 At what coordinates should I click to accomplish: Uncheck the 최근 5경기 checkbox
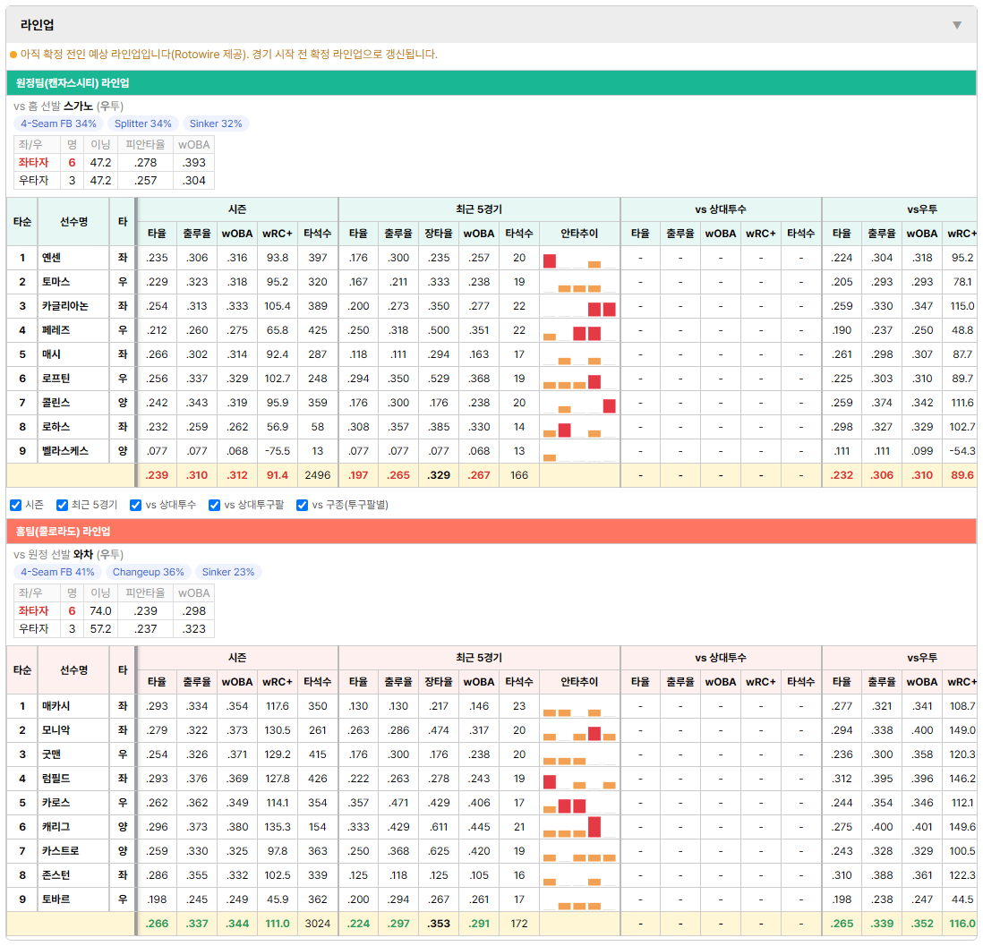pyautogui.click(x=62, y=506)
